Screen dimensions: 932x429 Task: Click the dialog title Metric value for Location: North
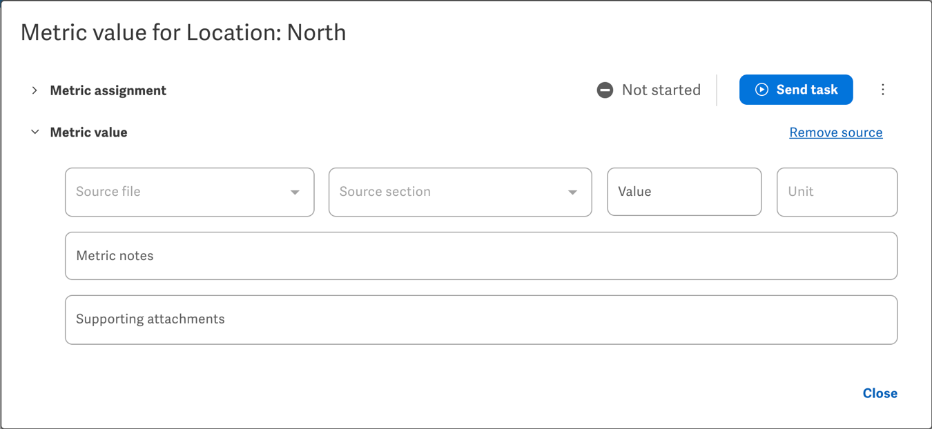184,32
